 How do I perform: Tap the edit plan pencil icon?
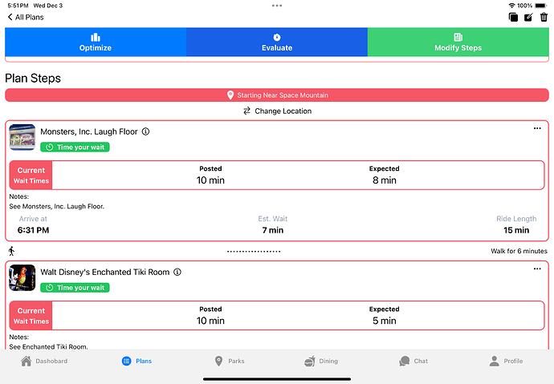pos(528,17)
